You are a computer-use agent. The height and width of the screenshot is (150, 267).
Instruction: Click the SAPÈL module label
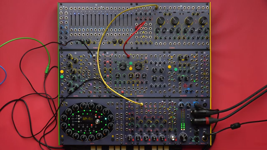click(76, 96)
